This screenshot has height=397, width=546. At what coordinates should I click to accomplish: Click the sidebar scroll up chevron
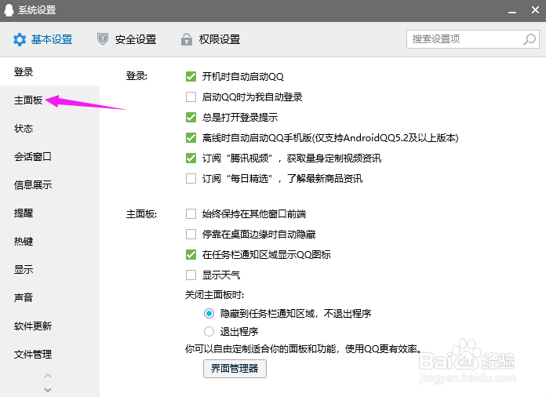48,375
